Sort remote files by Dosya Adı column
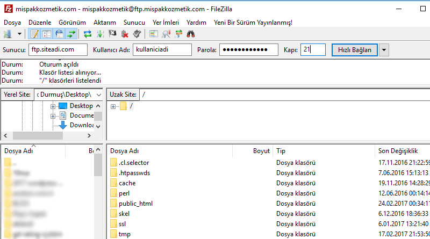430x239 pixels. tap(170, 151)
